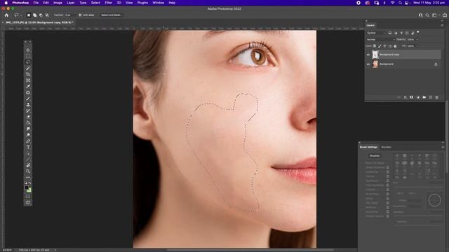Select the Pen tool

click(x=28, y=141)
